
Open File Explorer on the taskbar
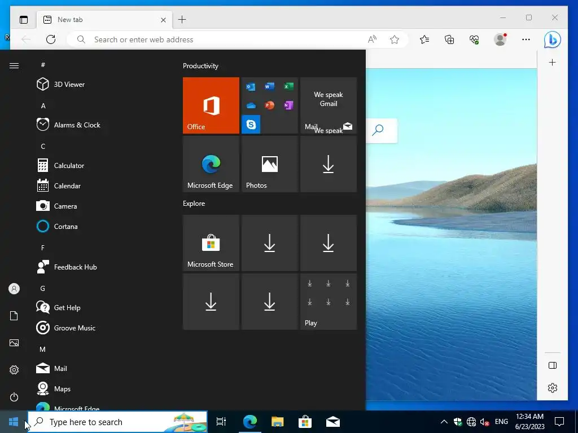pos(277,422)
